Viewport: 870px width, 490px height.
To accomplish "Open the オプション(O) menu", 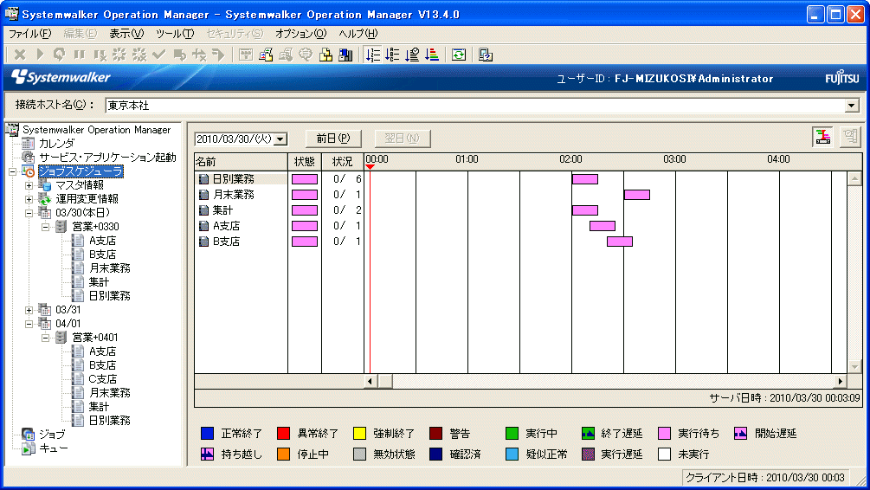I will pyautogui.click(x=300, y=33).
